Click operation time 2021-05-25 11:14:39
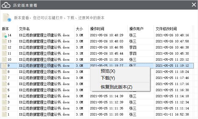Image resolution: width=198 pixels, height=119 pixels. (x=107, y=96)
